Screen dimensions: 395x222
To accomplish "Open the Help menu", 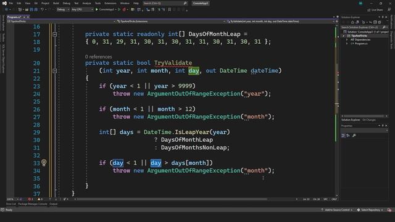I will (136, 3).
